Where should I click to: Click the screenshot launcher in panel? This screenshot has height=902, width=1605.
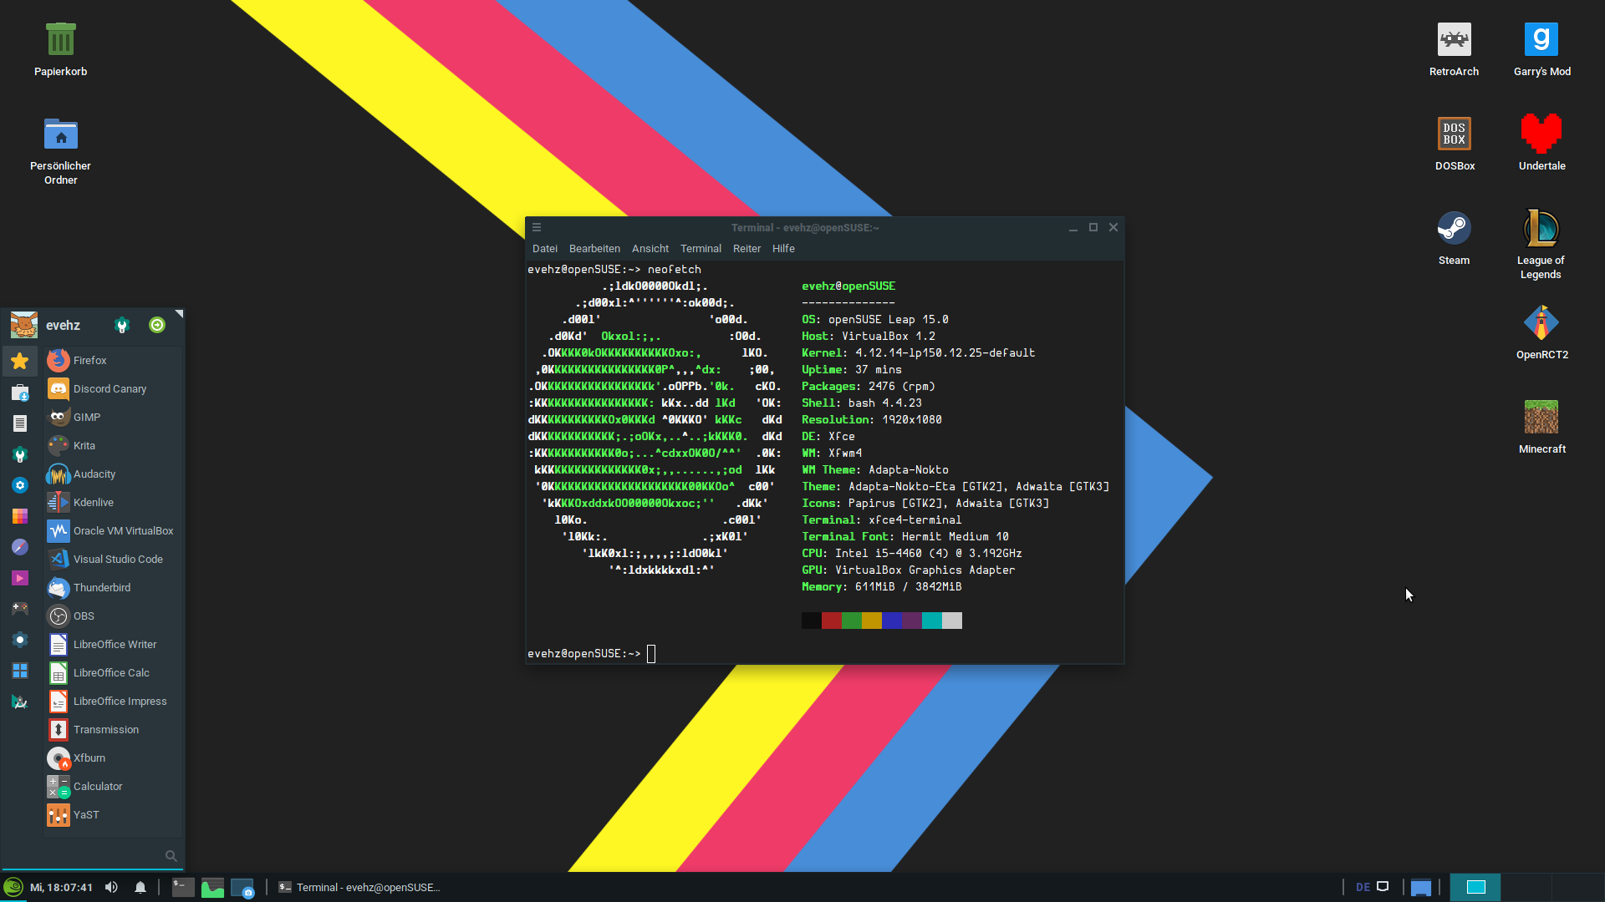(242, 888)
